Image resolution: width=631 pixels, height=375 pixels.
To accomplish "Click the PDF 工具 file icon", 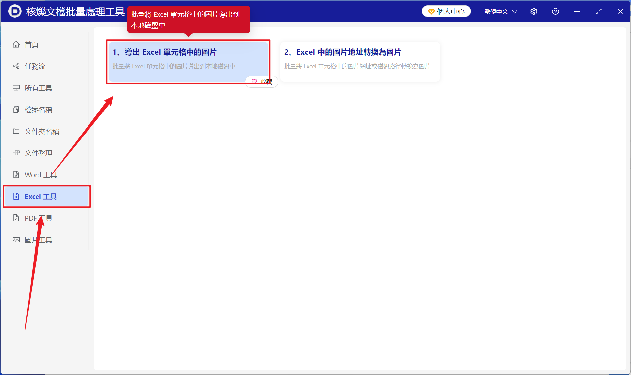I will [16, 218].
